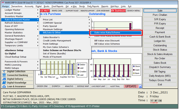Click the Digital Delivery envelope icon
The width and height of the screenshot is (179, 109).
click(x=4, y=79)
